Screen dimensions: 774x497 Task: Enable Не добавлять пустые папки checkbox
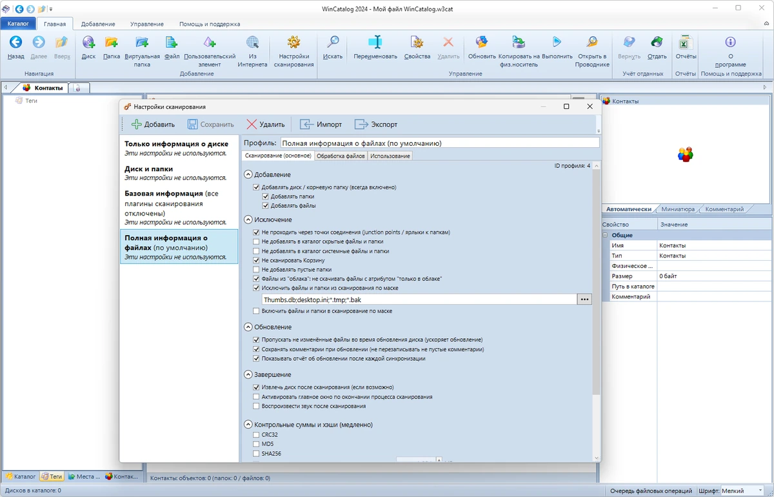tap(257, 269)
